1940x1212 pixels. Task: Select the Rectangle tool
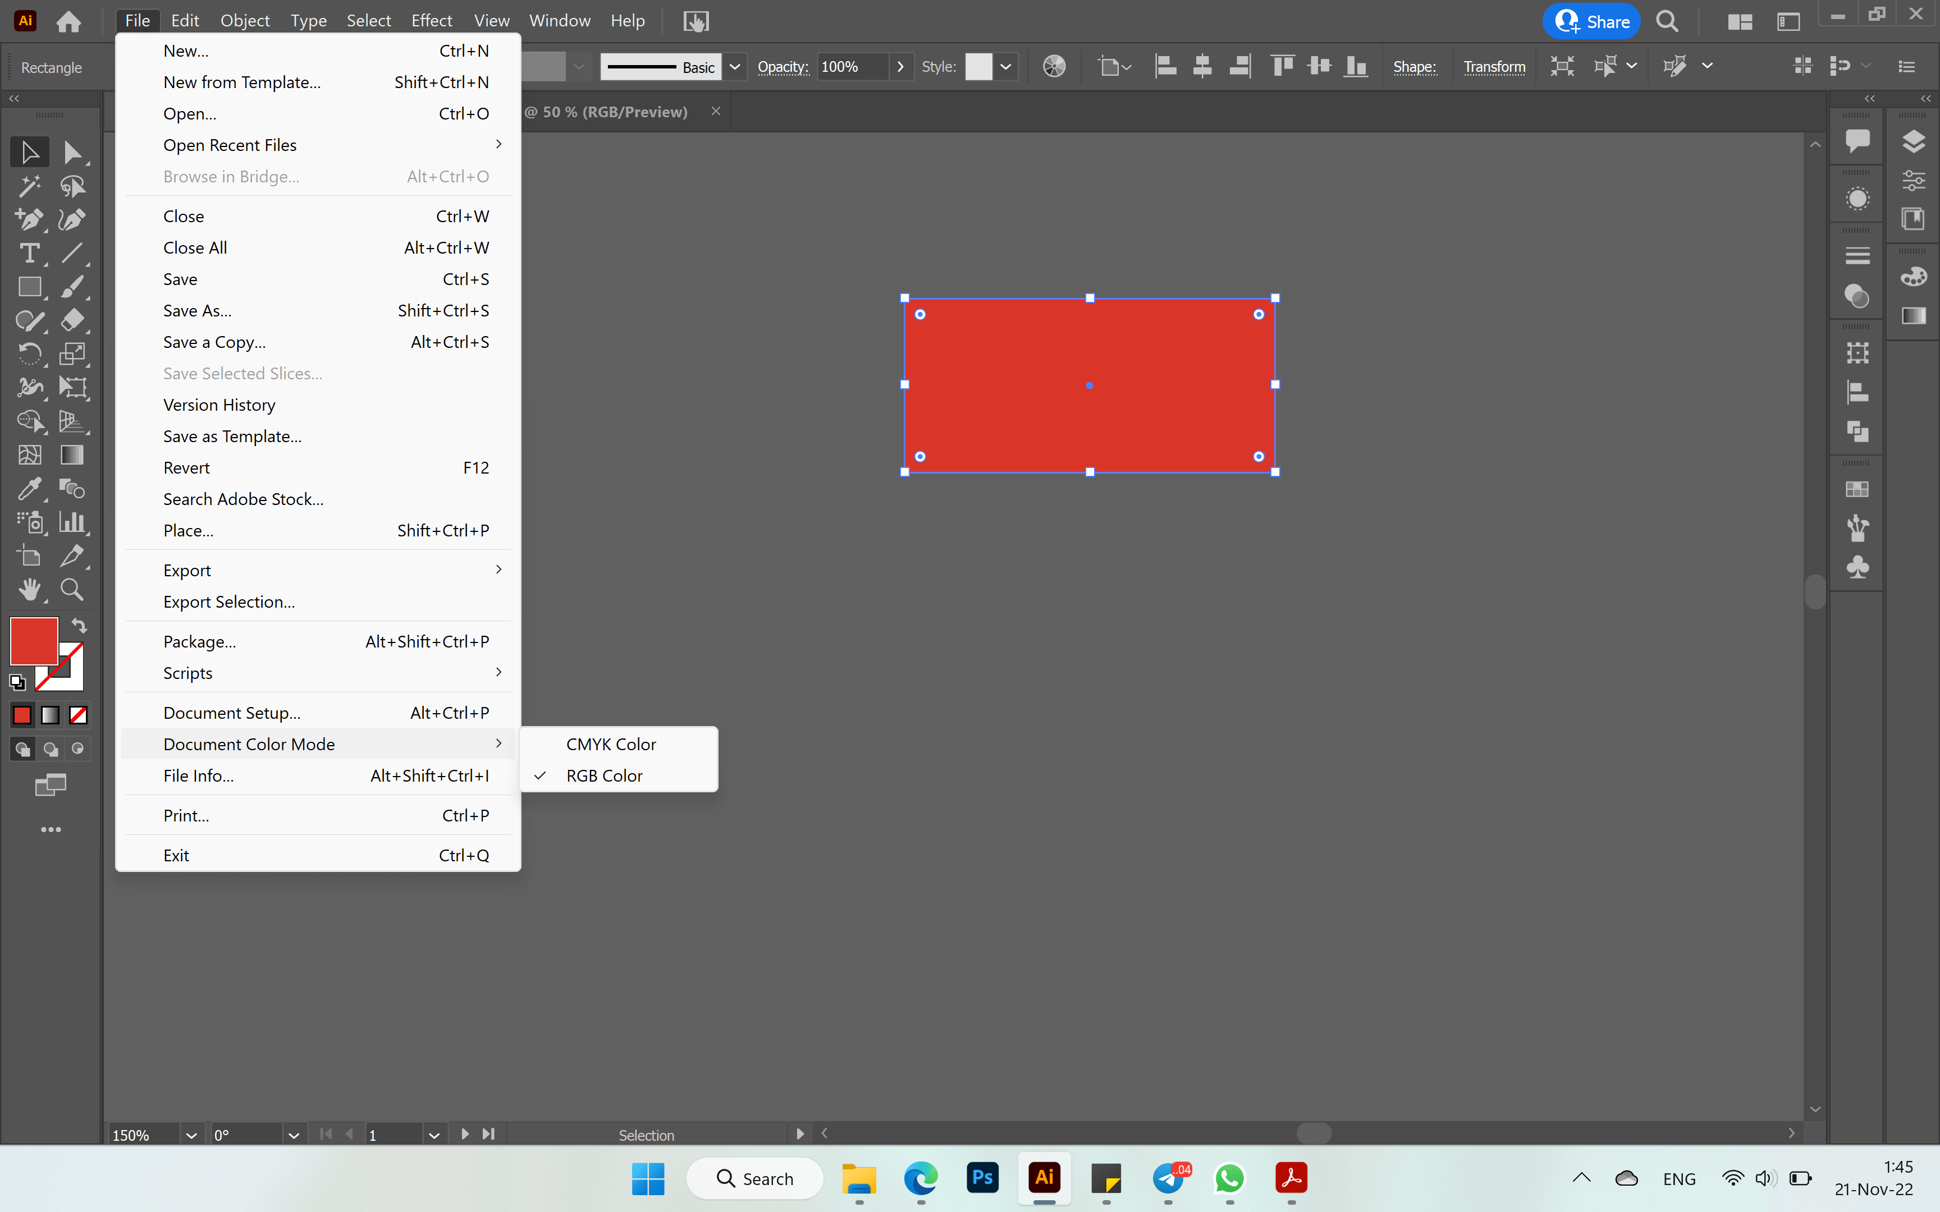click(x=30, y=287)
